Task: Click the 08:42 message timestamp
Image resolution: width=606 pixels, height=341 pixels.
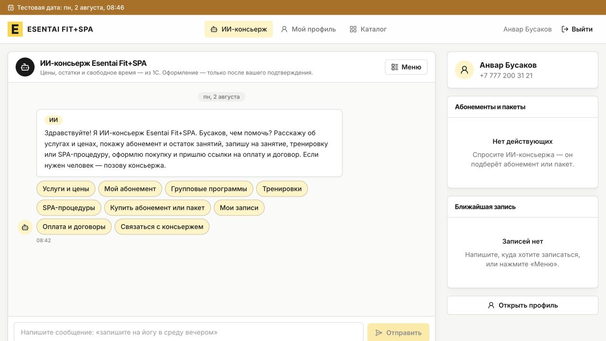Action: click(44, 241)
